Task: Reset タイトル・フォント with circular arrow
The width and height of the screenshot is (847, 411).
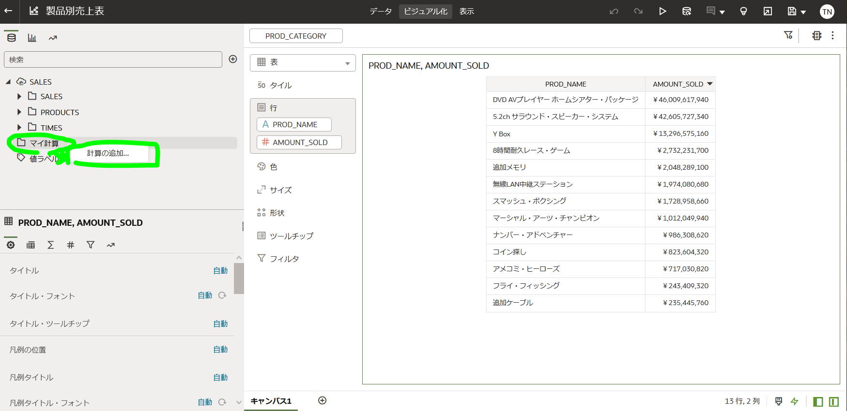Action: [222, 295]
